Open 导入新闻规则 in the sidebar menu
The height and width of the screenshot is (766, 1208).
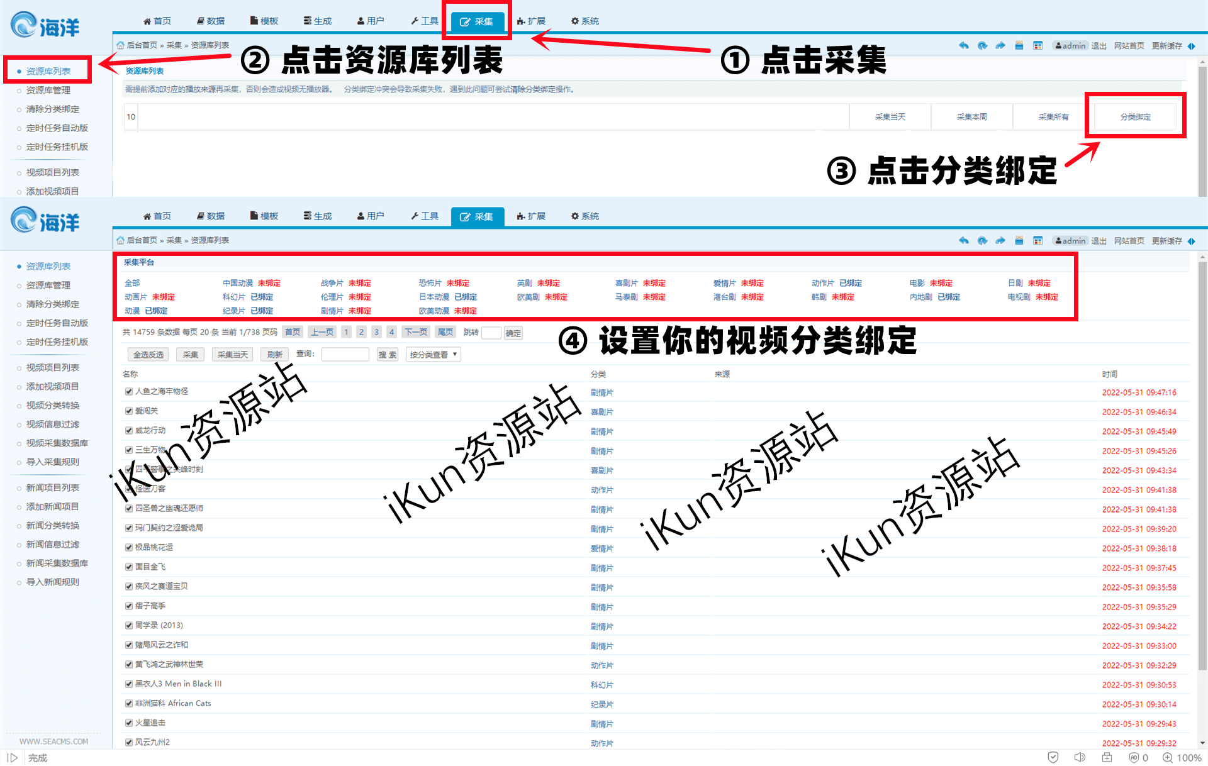(x=53, y=582)
